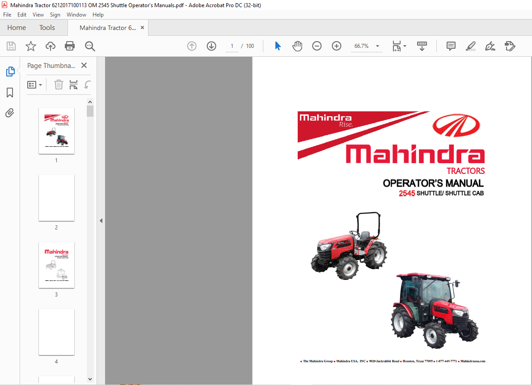
Task: Go to previous page arrow
Action: (192, 46)
